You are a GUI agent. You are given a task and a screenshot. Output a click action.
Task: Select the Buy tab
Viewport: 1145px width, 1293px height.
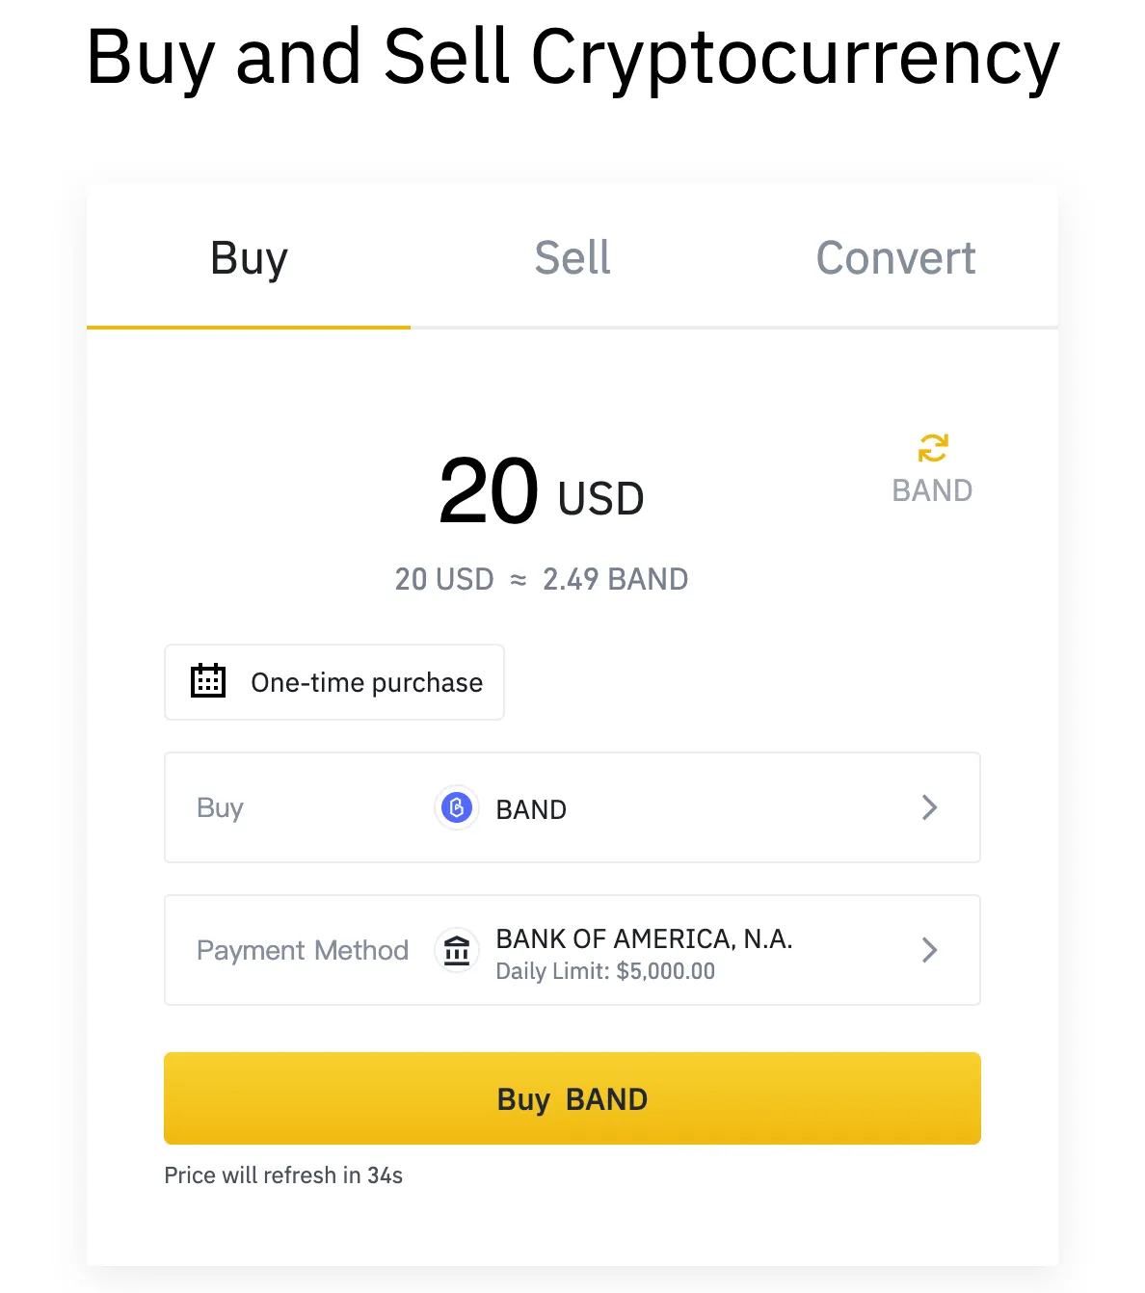pos(249,258)
